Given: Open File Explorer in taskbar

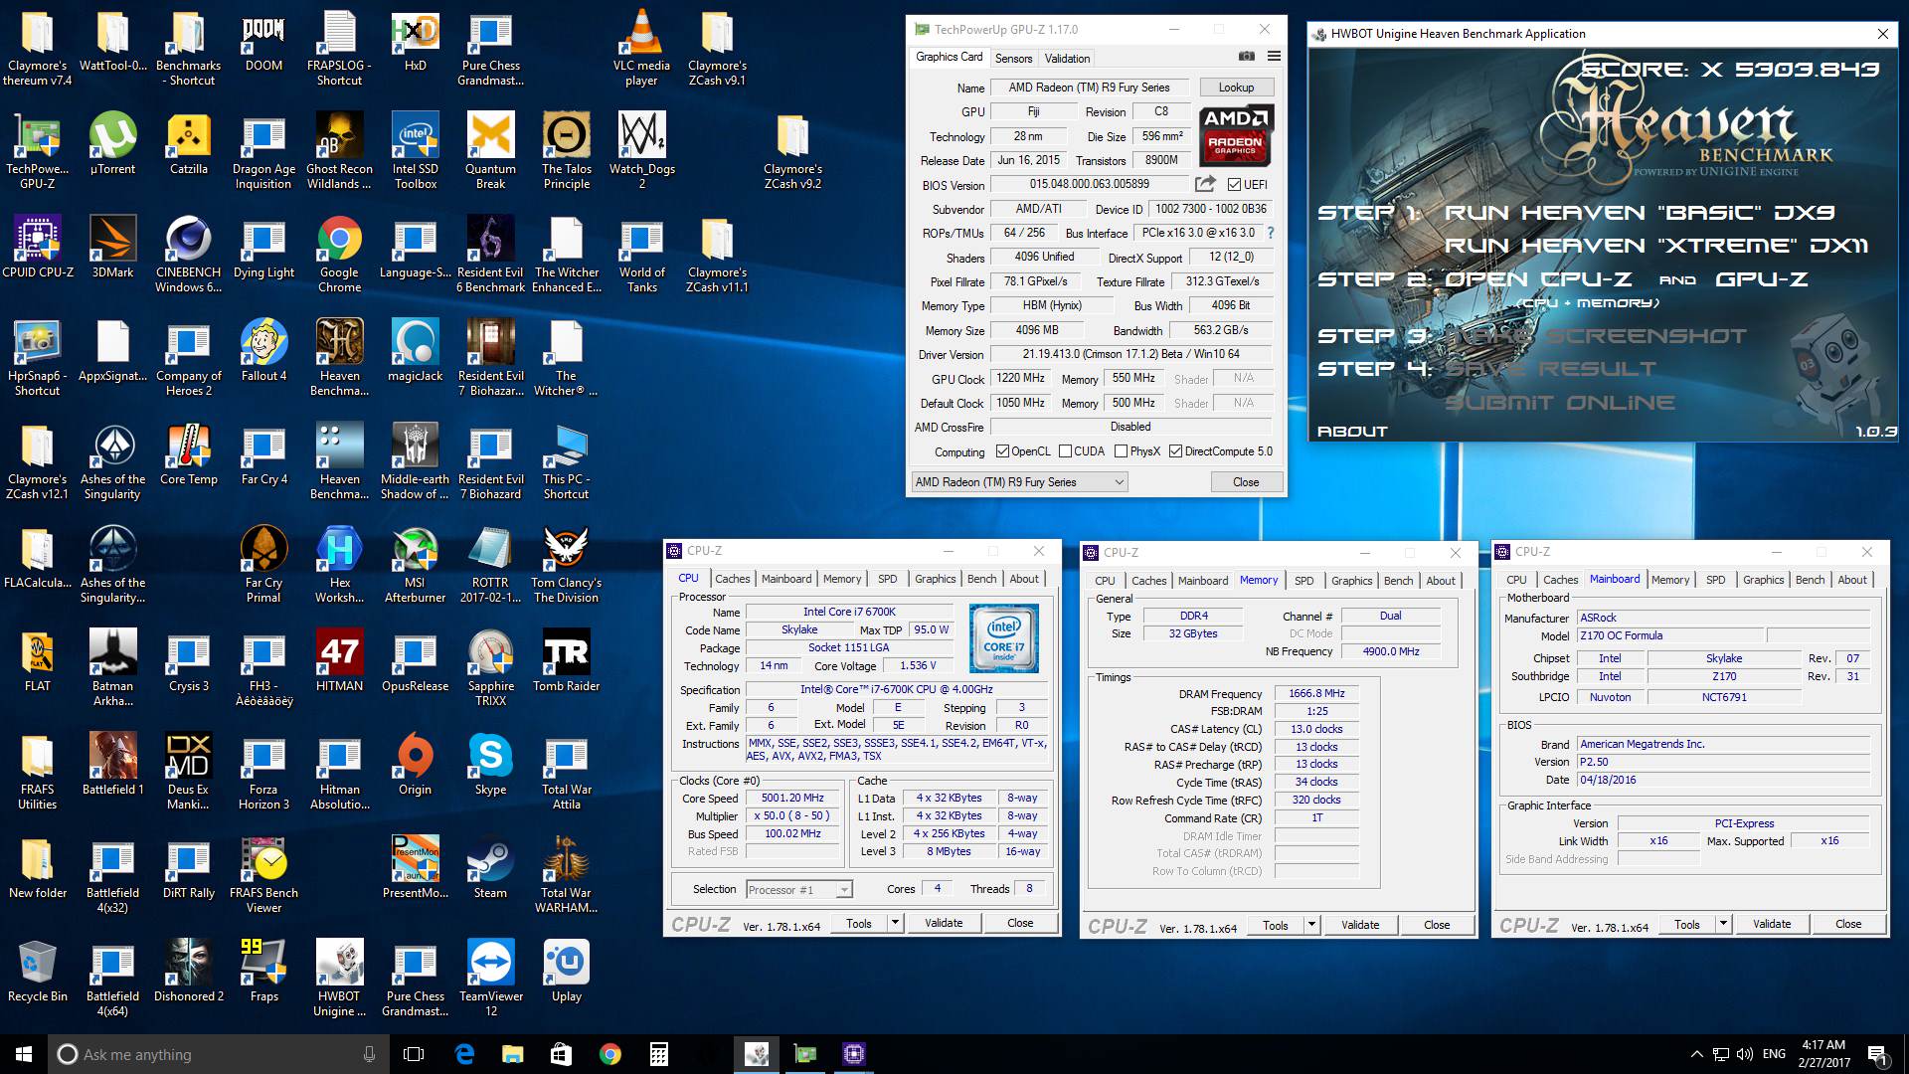Looking at the screenshot, I should [512, 1054].
